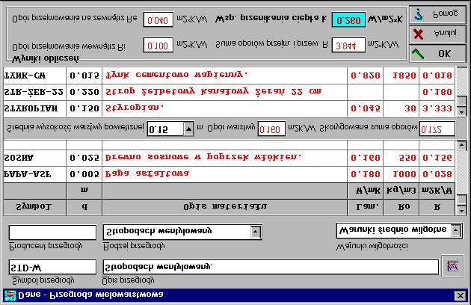Click the description Tynk cementowo wapienny

225,76
